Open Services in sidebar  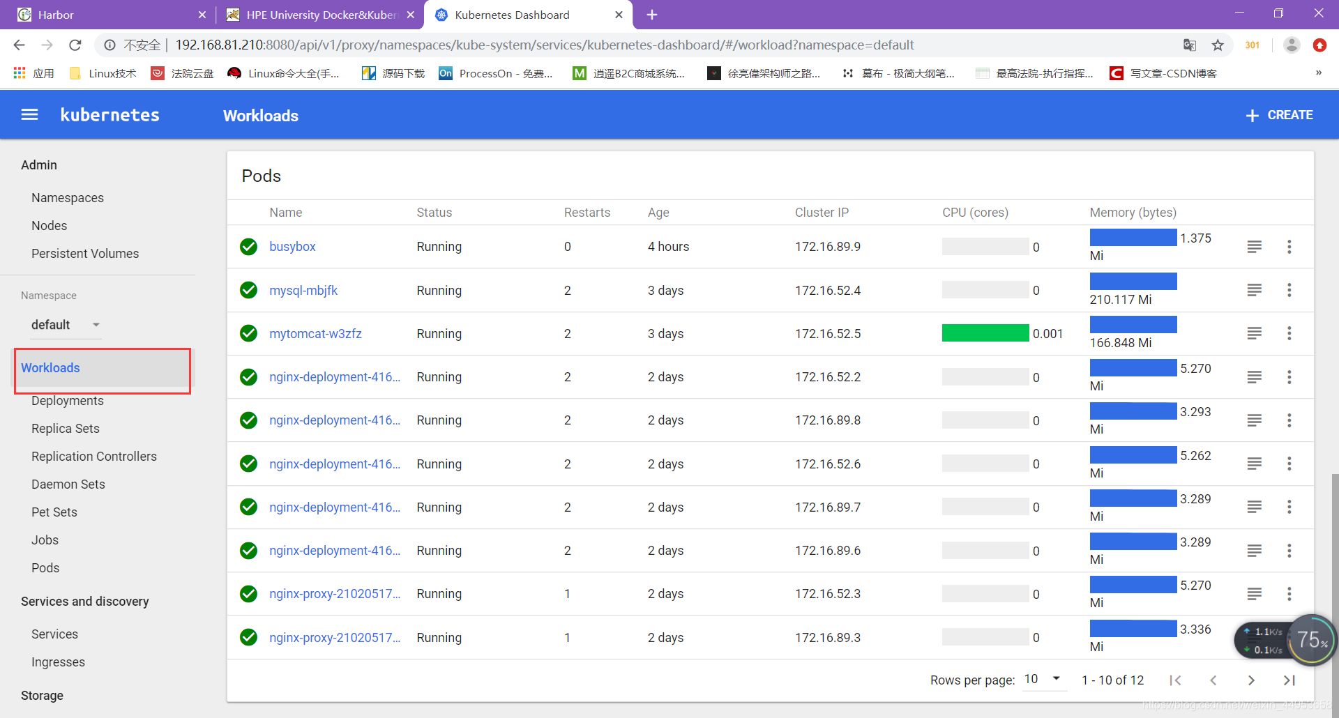pos(54,634)
